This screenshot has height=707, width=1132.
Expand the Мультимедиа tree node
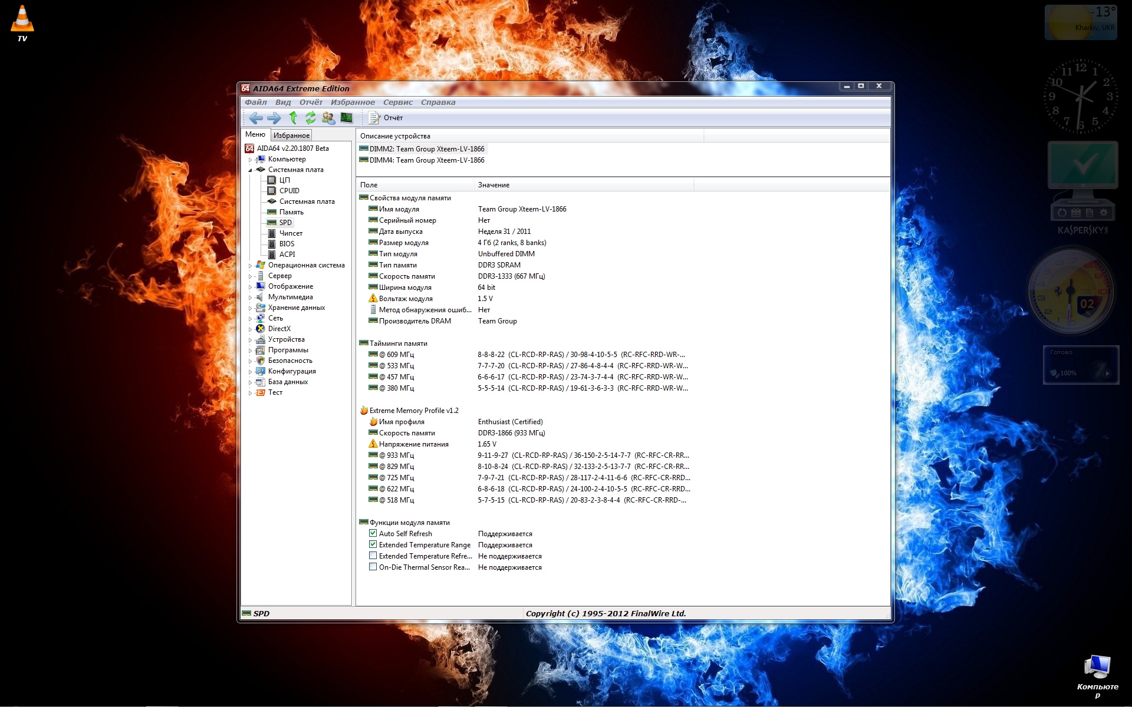tap(250, 298)
